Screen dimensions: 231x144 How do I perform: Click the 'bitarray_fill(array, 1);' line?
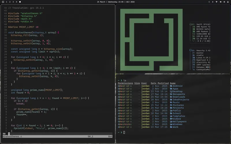tap(27, 35)
